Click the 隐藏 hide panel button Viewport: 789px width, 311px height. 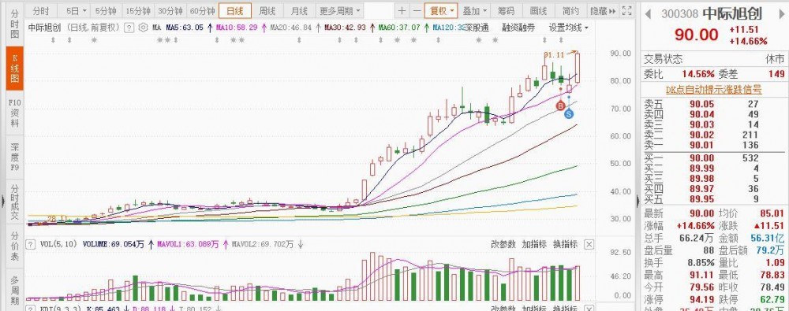click(602, 10)
